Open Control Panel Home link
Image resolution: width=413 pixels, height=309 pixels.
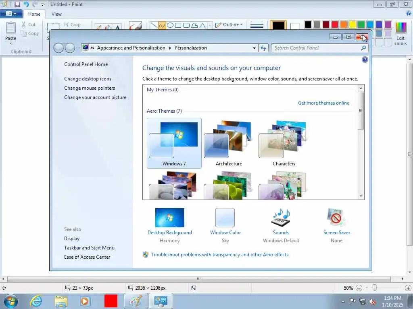pyautogui.click(x=86, y=64)
